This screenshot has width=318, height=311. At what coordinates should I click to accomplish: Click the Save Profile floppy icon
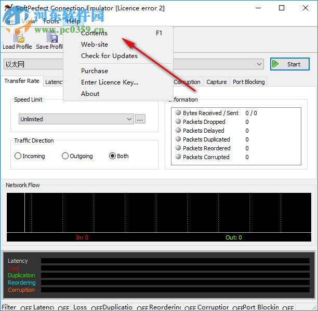coord(52,37)
